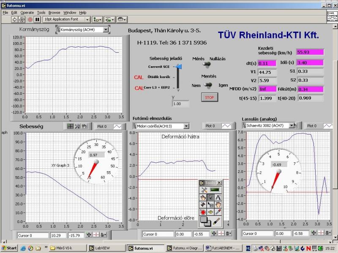
Task: Switch to LabVIEW taskbar button
Action: point(106,248)
